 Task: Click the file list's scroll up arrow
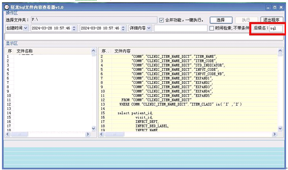[x=94, y=50]
